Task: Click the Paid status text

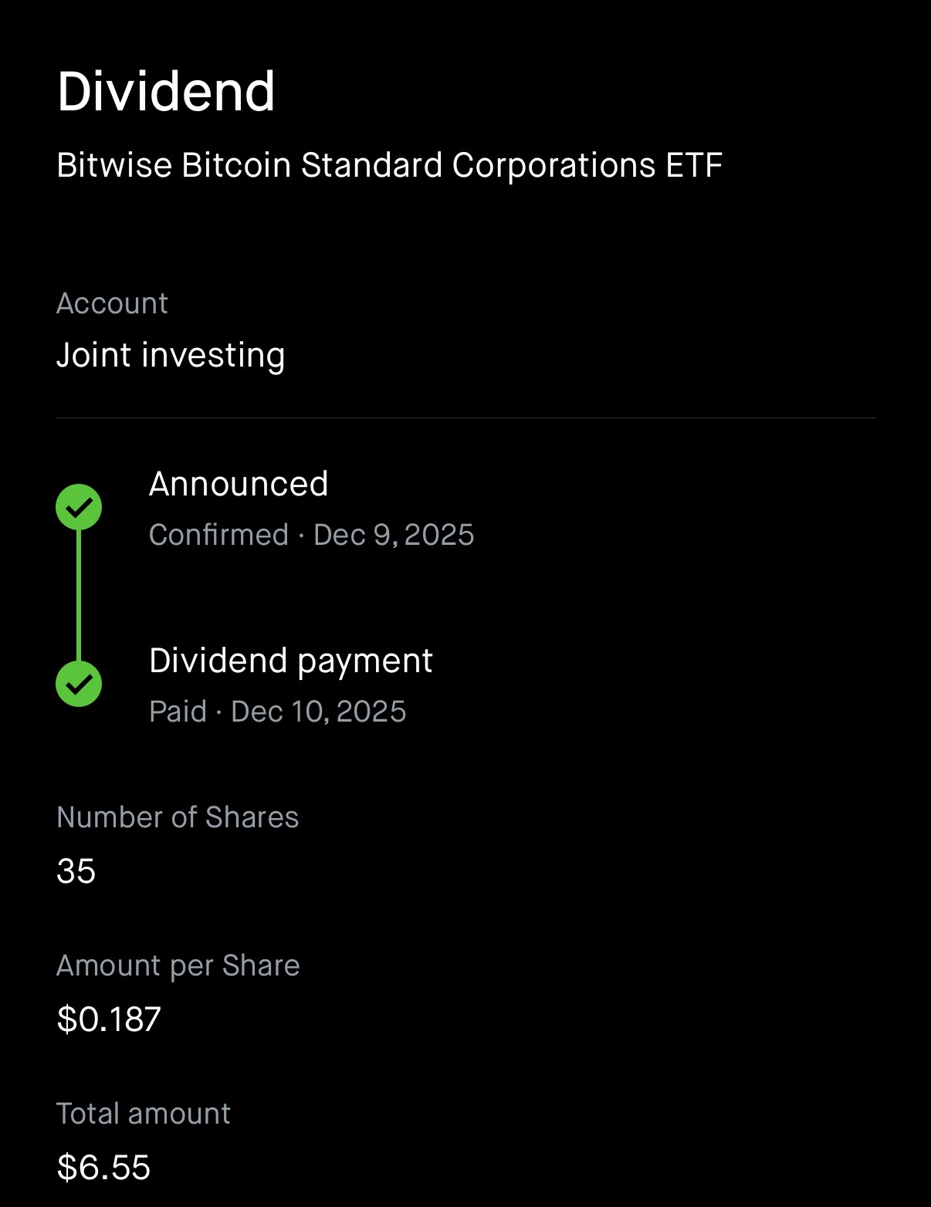Action: tap(178, 712)
